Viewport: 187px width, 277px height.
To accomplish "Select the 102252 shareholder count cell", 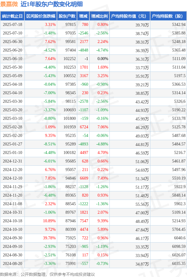I will [x=70, y=59].
